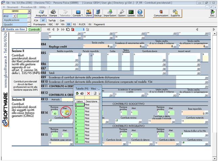Open Console T. from the toolbar
The width and height of the screenshot is (218, 161).
coord(78,13)
